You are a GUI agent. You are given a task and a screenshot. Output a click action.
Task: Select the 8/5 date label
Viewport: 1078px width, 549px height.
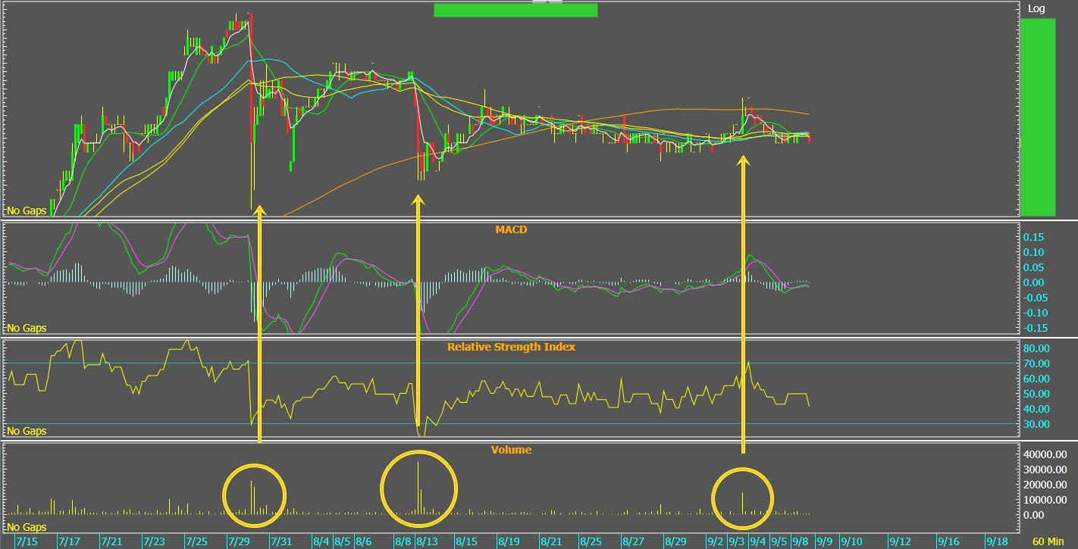pyautogui.click(x=342, y=542)
